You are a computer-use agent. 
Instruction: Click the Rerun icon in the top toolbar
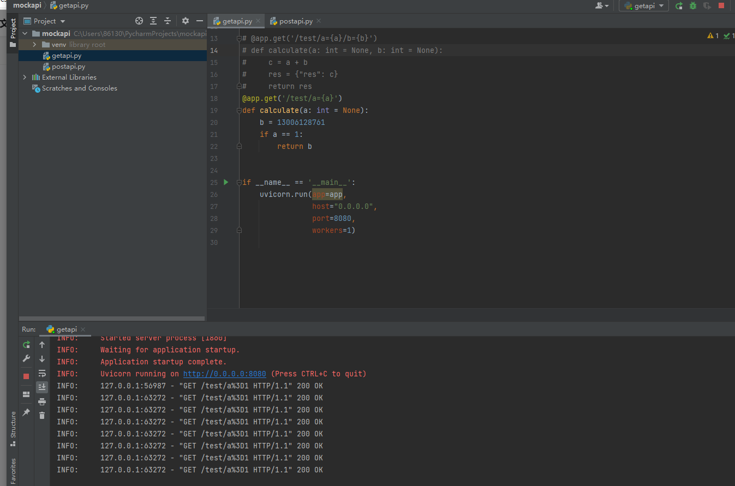679,6
